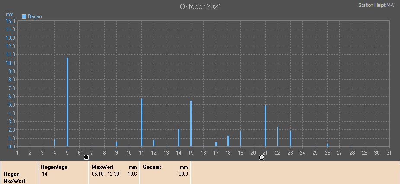Select the rain bar for day 11
Image resolution: width=400 pixels, height=184 pixels.
141,123
